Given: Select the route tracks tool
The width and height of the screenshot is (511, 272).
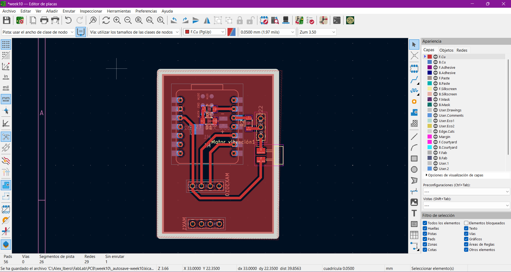Looking at the screenshot, I should click(x=414, y=80).
